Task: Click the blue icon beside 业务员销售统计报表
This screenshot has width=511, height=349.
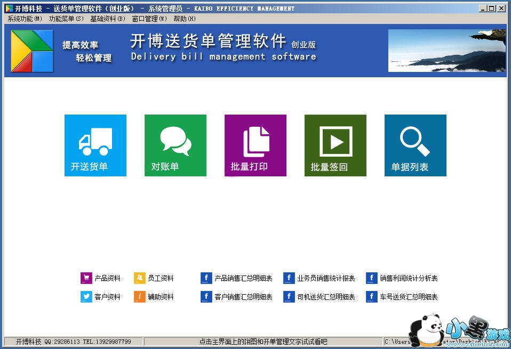Action: point(289,278)
